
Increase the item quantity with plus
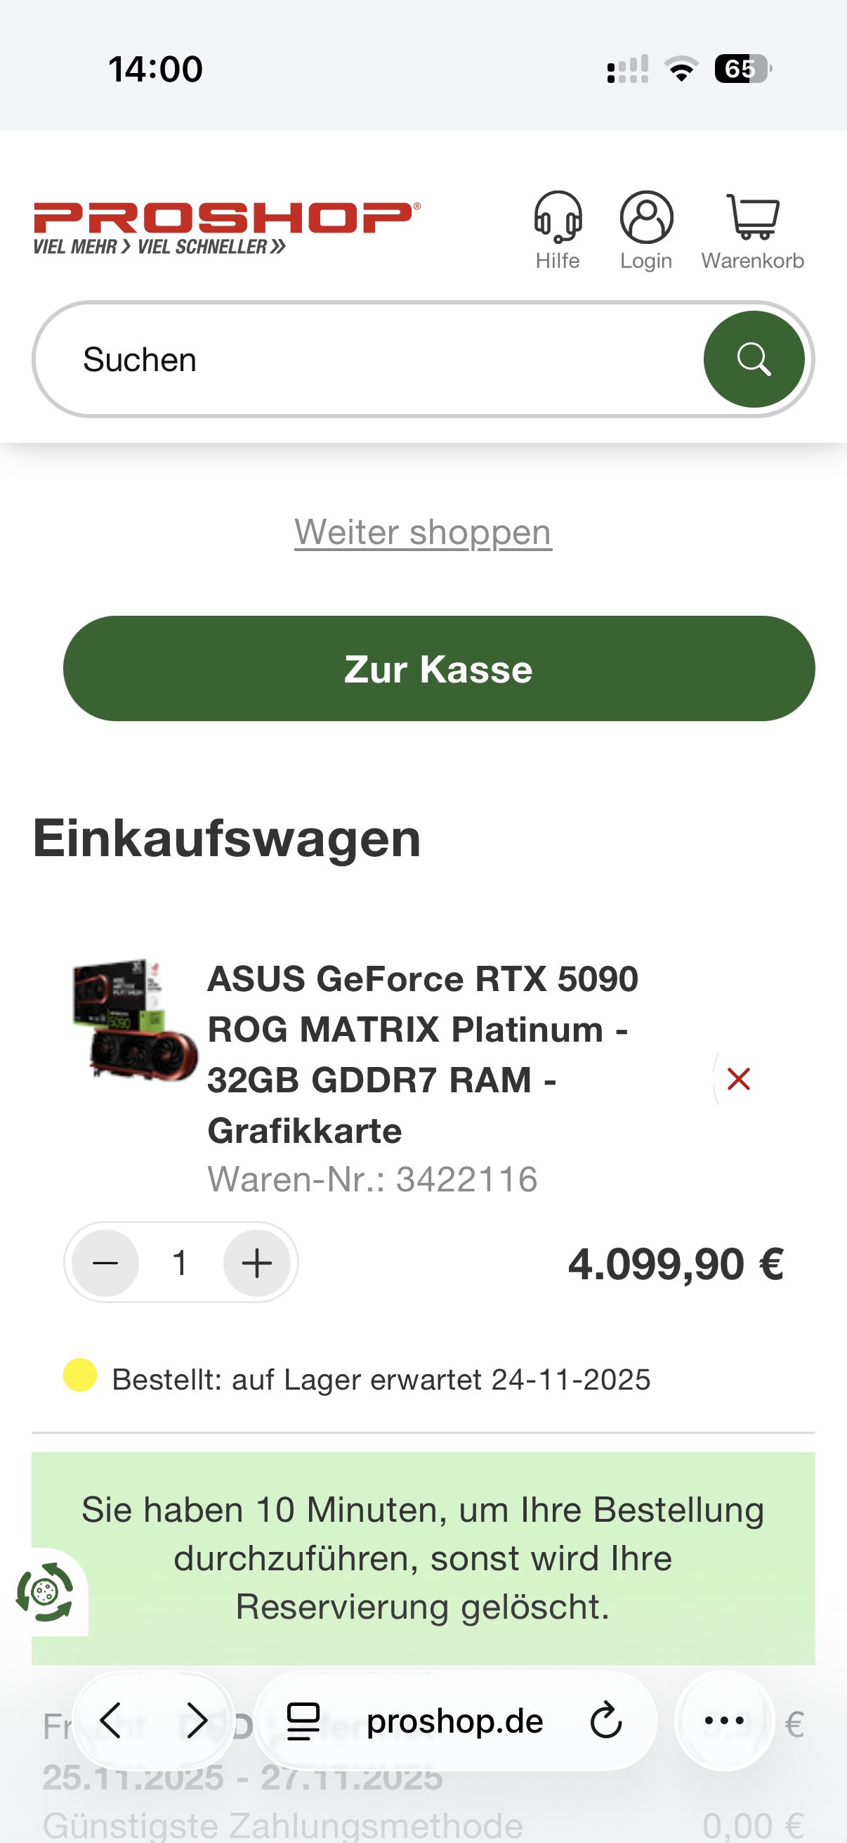(x=256, y=1263)
